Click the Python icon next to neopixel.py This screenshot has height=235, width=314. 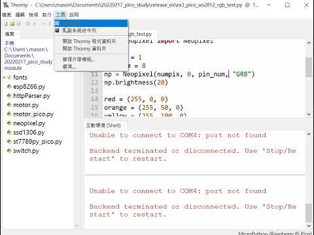tap(9, 123)
